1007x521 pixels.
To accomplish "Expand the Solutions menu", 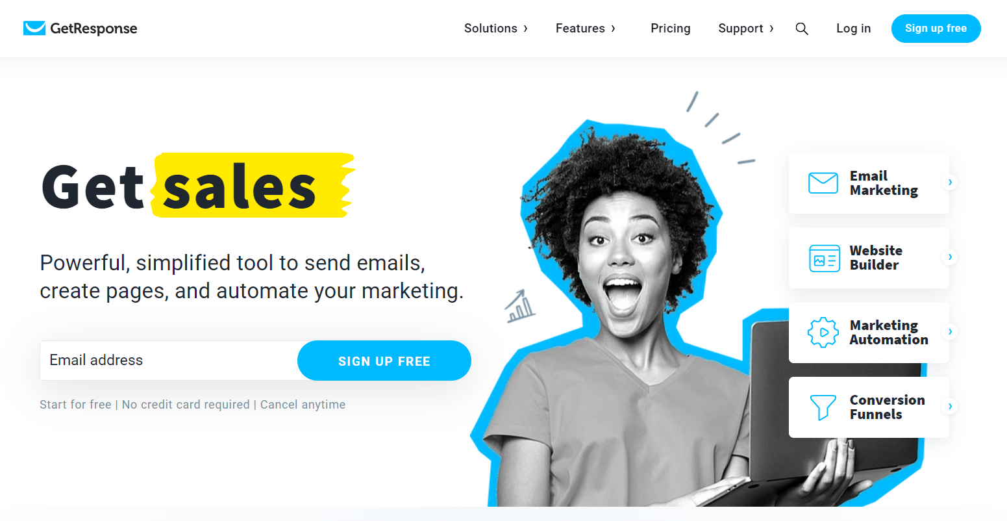I will click(x=496, y=29).
